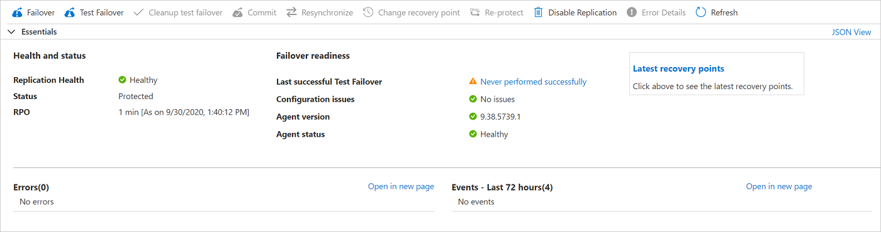Click the Errors(0) heading

(x=31, y=187)
